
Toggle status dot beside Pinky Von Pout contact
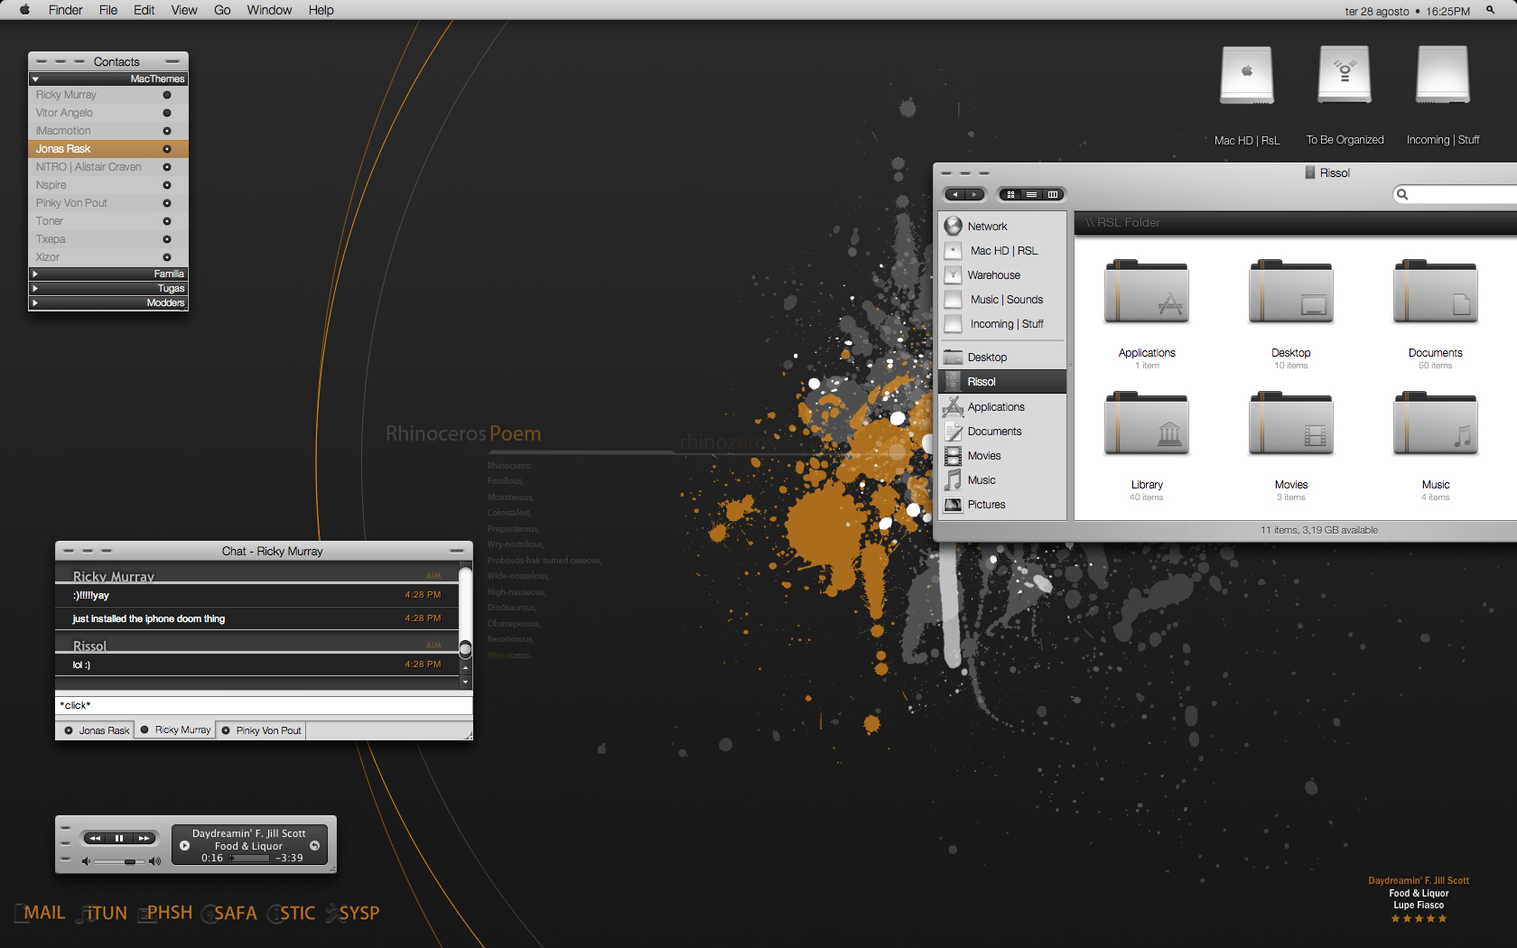coord(167,203)
